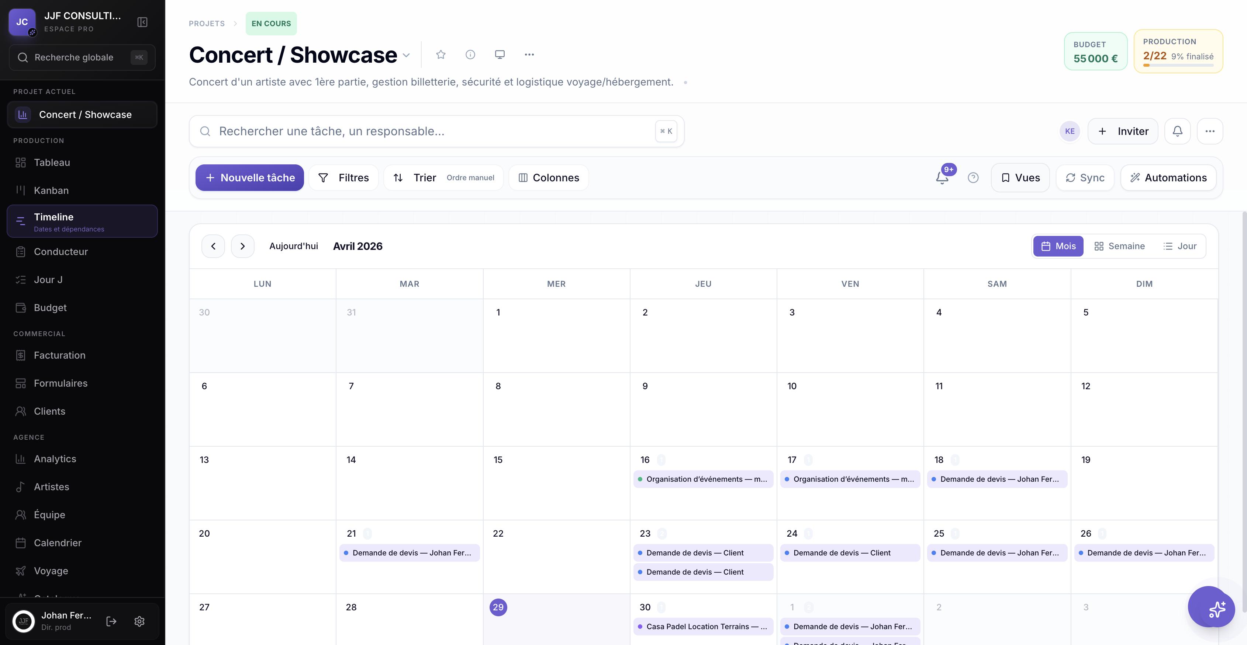Open the Filtres dropdown
The width and height of the screenshot is (1247, 645).
(x=343, y=177)
